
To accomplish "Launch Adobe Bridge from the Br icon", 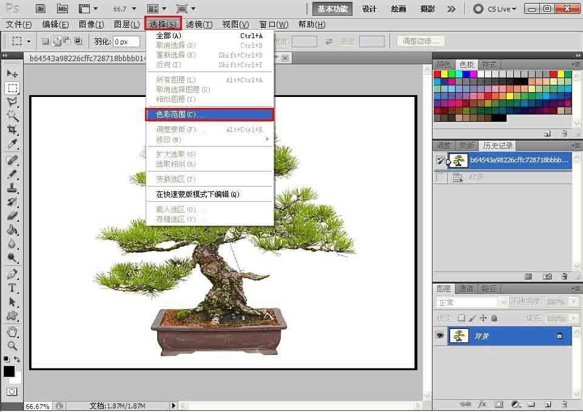I will (x=40, y=8).
